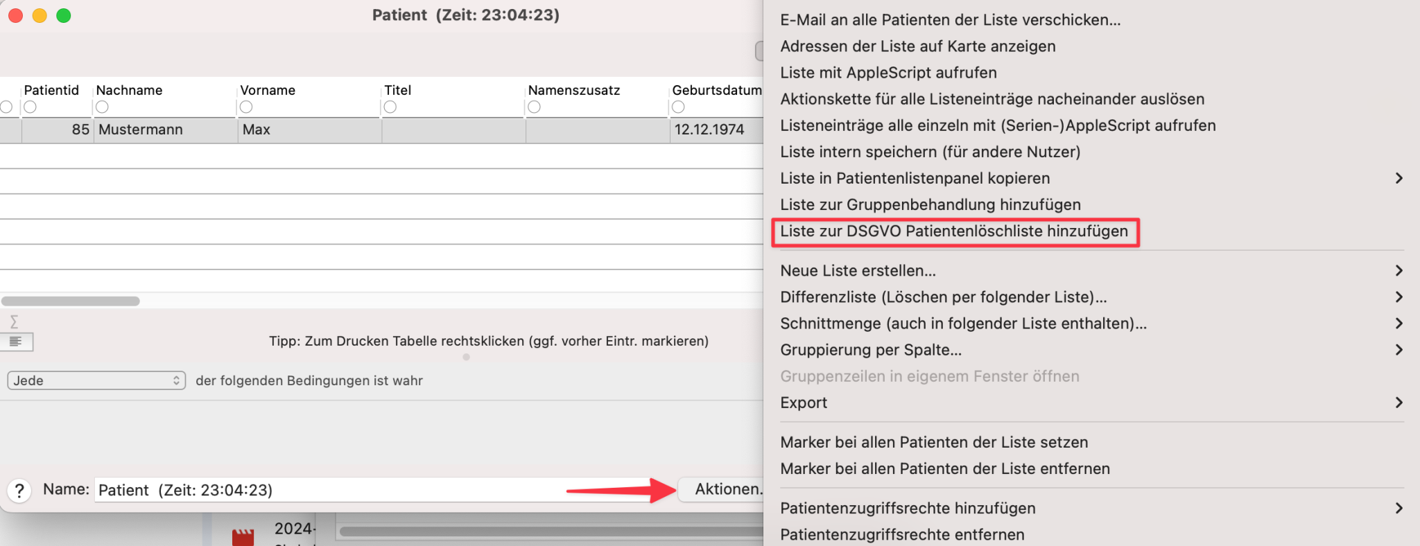Toggle the radio circle under Titel
The width and height of the screenshot is (1420, 546).
tap(390, 107)
